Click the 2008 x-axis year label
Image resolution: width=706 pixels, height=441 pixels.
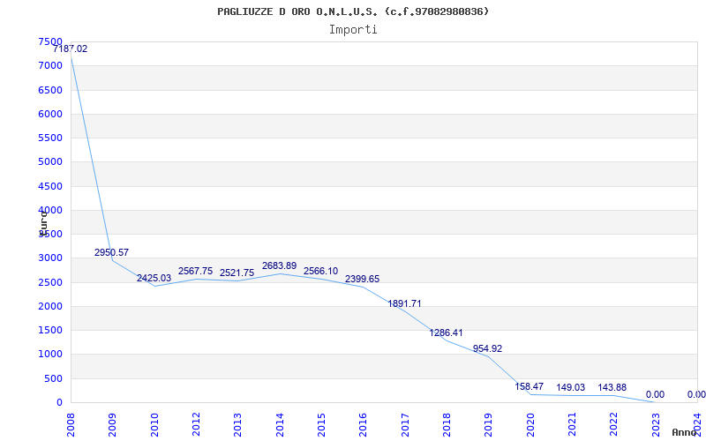71,425
